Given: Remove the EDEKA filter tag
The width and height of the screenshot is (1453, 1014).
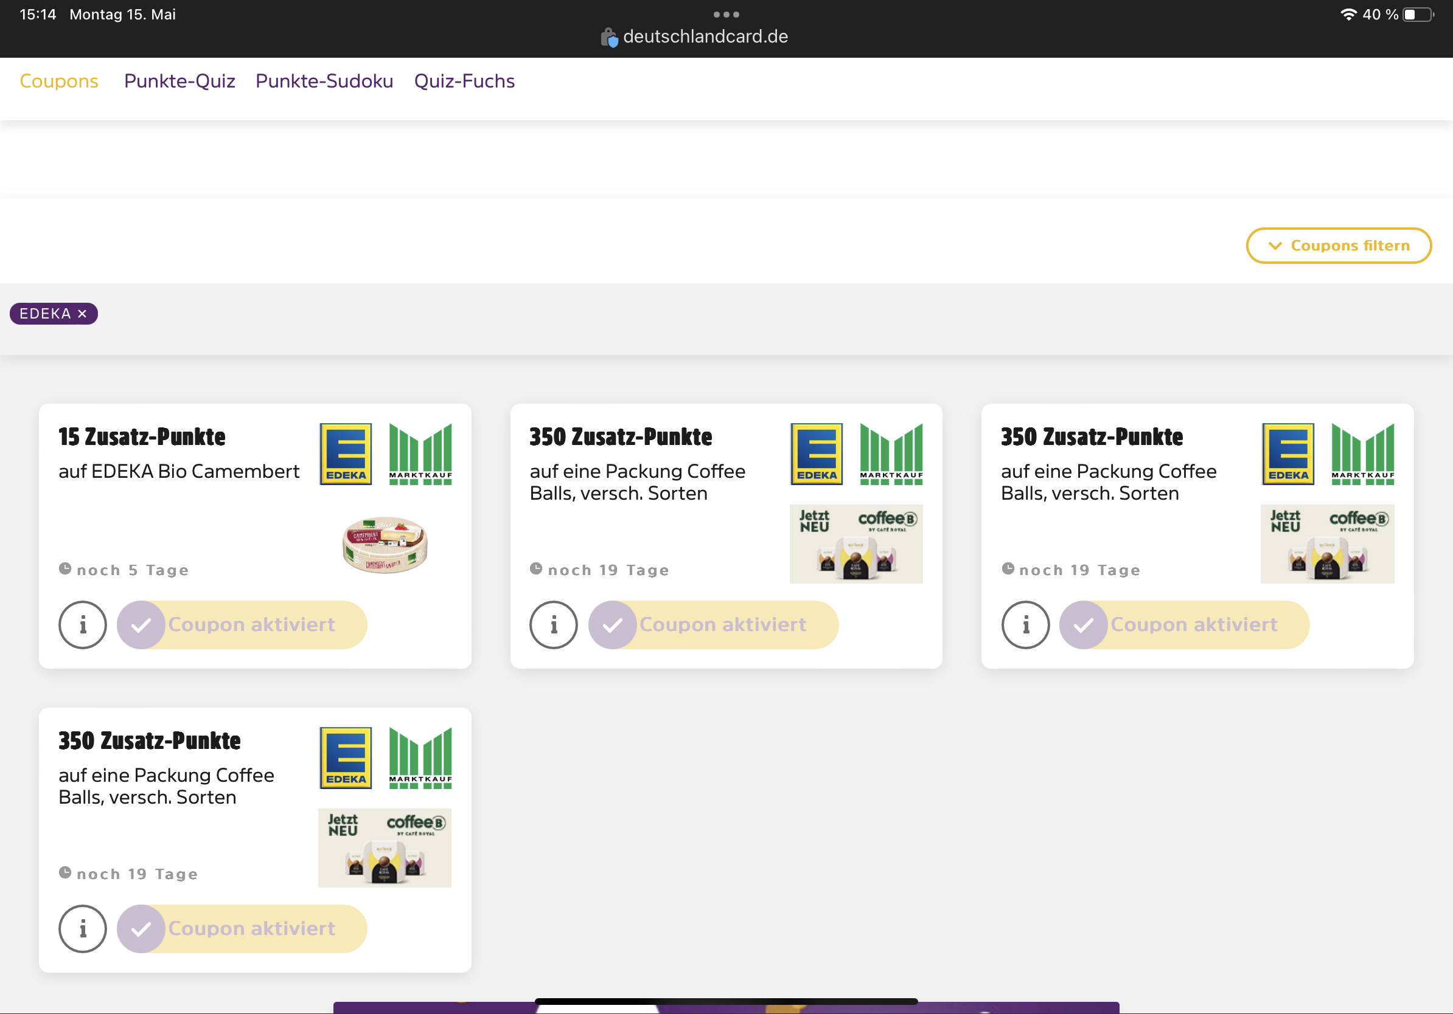Looking at the screenshot, I should pyautogui.click(x=82, y=314).
